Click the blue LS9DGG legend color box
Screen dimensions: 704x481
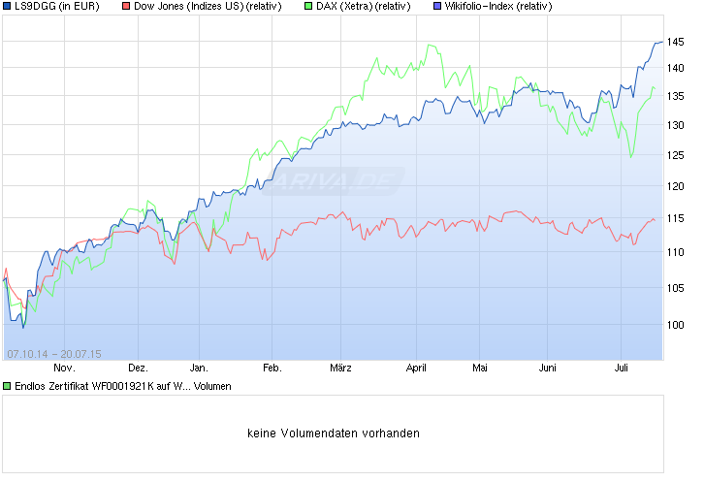(8, 7)
